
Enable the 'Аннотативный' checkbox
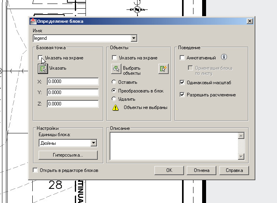pyautogui.click(x=182, y=57)
